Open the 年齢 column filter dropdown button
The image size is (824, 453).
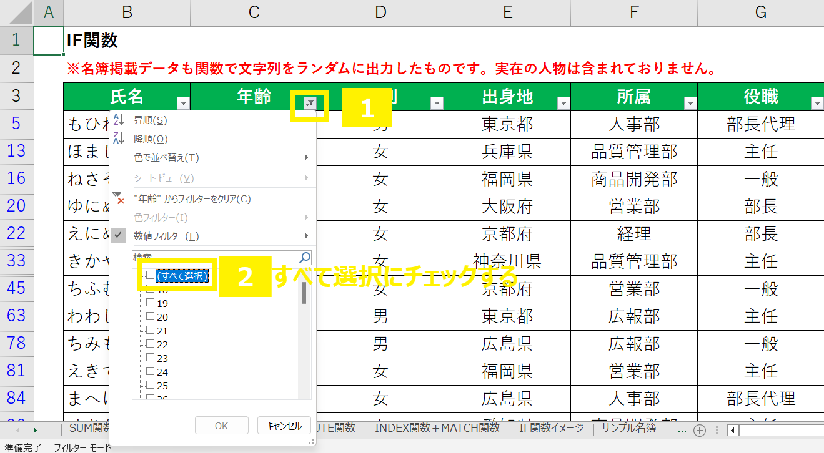click(310, 104)
